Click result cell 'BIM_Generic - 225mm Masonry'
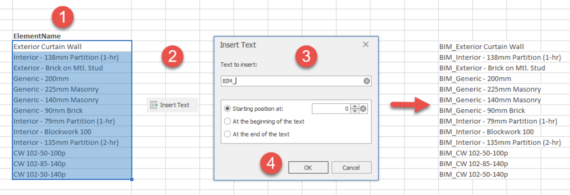Viewport: 570px width, 195px height. [x=490, y=89]
